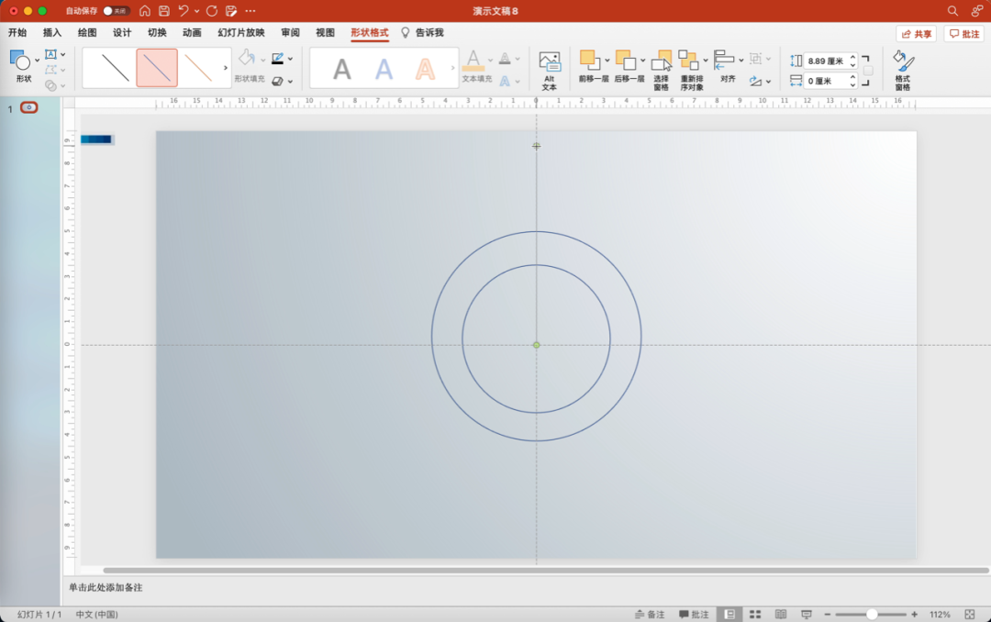991x622 pixels.
Task: Click the 形状填充 paint bucket icon
Action: pos(247,58)
